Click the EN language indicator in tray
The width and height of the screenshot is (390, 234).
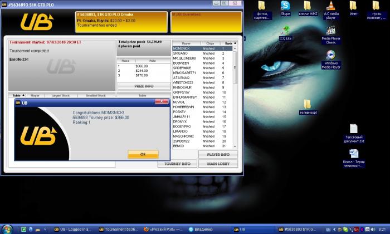(x=328, y=230)
